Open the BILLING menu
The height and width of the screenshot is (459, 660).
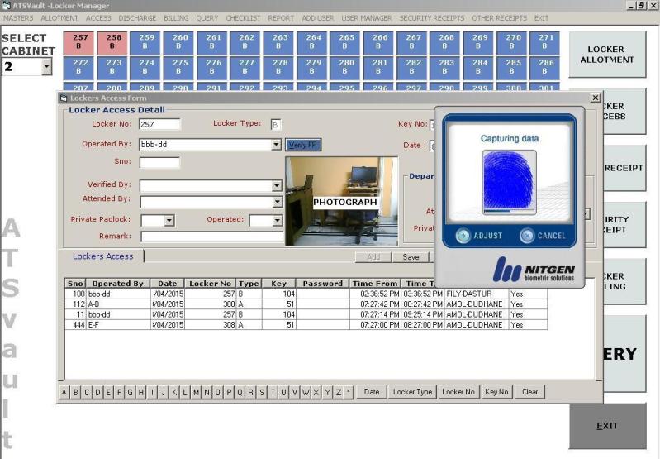pyautogui.click(x=175, y=17)
